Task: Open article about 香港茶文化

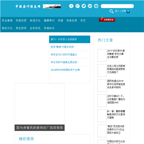Action: (x=116, y=114)
